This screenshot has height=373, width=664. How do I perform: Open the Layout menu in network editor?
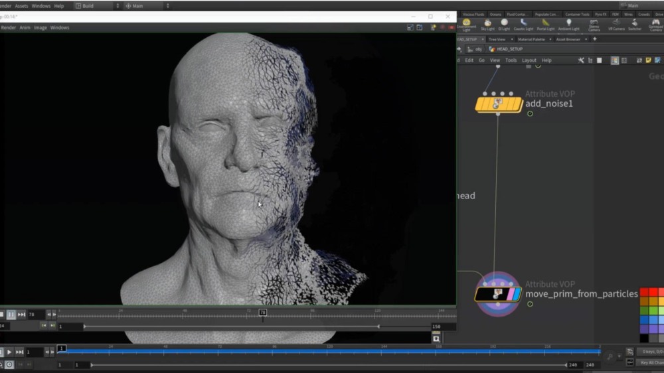(x=529, y=60)
